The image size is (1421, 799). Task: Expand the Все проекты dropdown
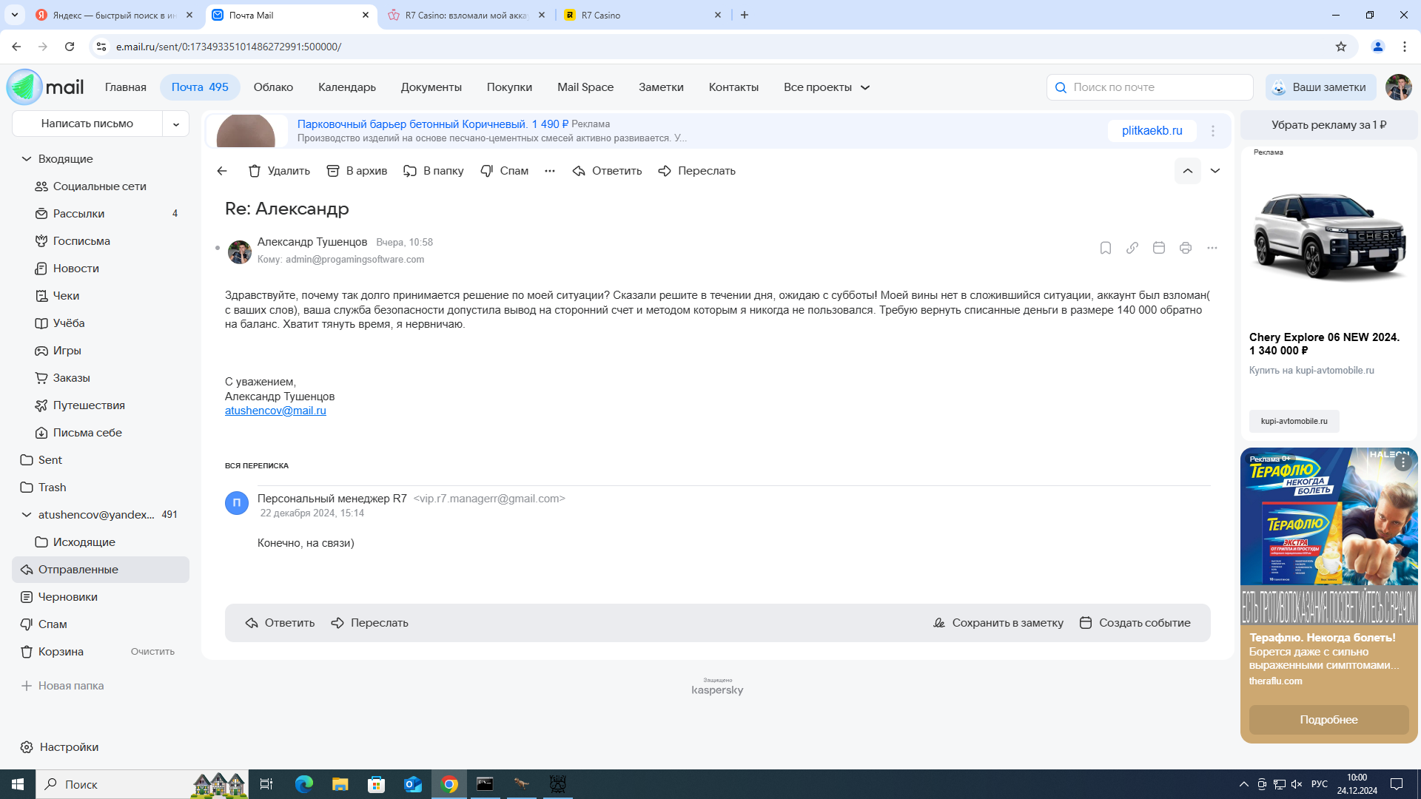pyautogui.click(x=827, y=87)
